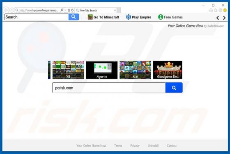Open the Kizi games thumbnail
The width and height of the screenshot is (230, 154).
(x=135, y=70)
